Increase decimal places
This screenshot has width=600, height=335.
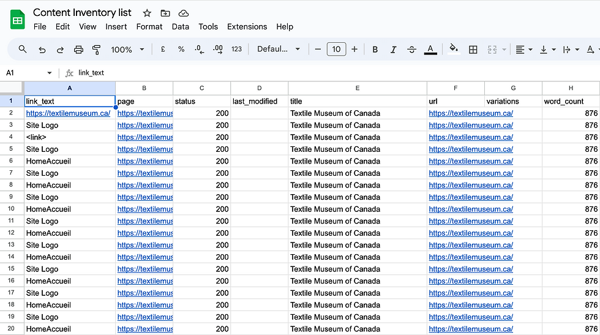pyautogui.click(x=218, y=50)
